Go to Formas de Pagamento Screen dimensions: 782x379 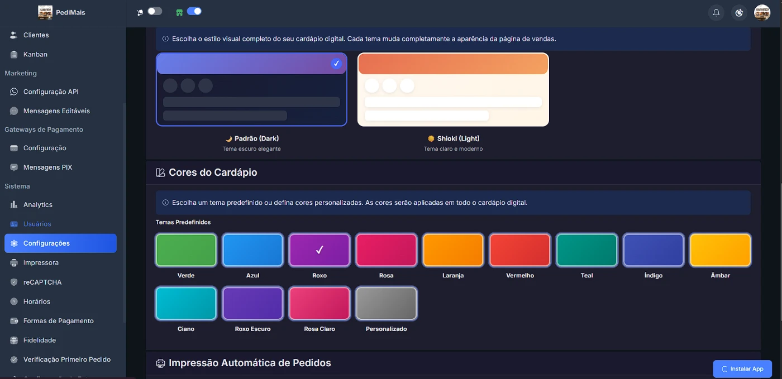click(x=58, y=321)
